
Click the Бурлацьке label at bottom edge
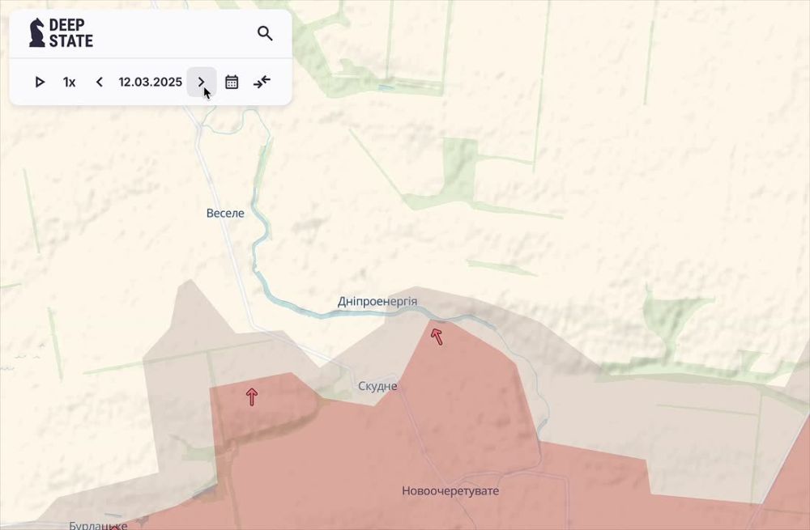(x=98, y=525)
